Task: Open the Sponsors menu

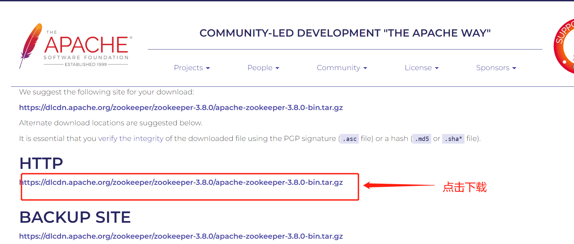Action: 496,68
